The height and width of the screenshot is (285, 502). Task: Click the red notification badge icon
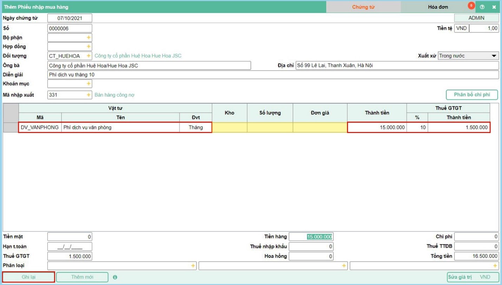coord(471,6)
